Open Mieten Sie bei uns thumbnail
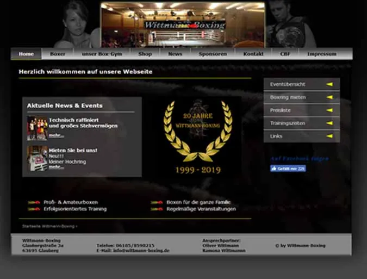The width and height of the screenshot is (367, 279). [37, 158]
